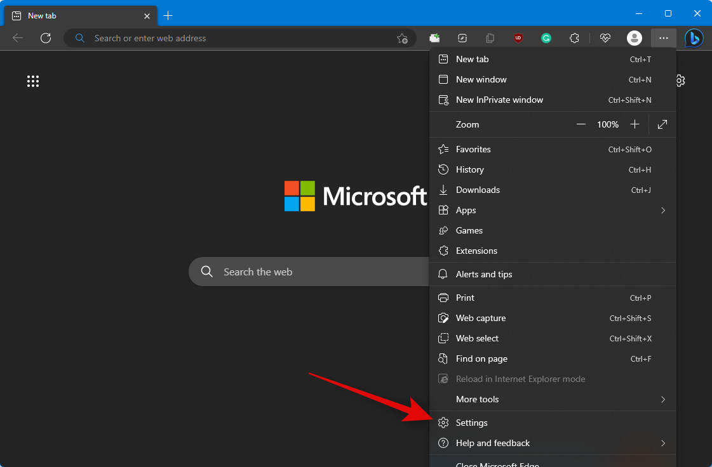Enter full screen from Zoom row
The width and height of the screenshot is (712, 467).
662,124
